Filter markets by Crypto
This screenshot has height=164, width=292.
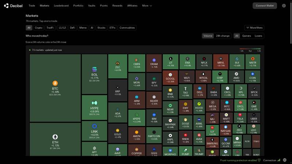click(x=39, y=28)
